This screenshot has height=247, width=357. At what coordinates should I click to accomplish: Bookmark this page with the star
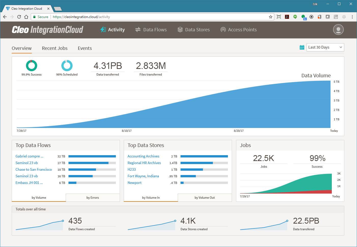click(x=270, y=17)
